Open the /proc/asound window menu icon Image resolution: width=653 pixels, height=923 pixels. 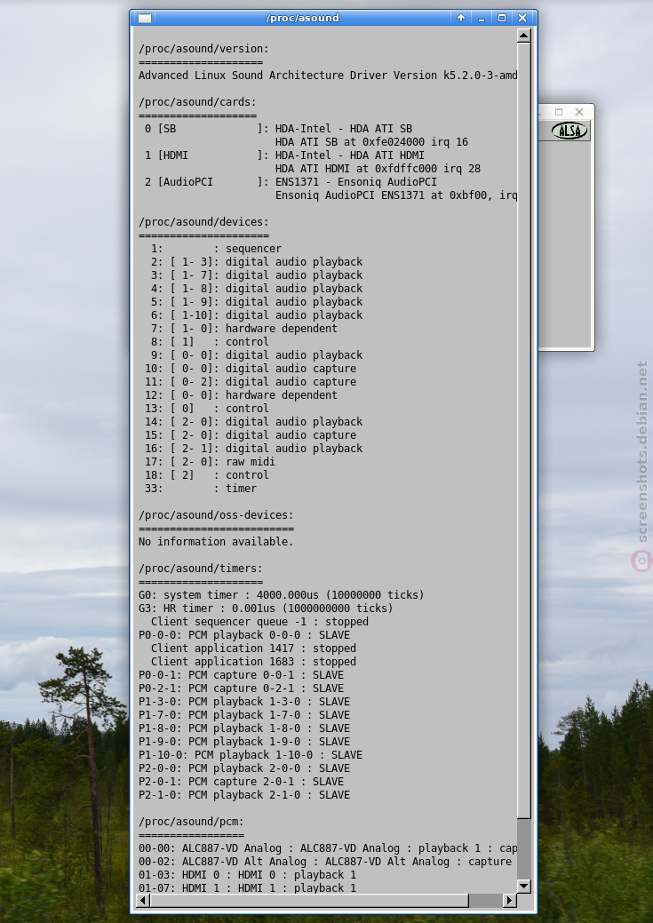click(x=145, y=19)
